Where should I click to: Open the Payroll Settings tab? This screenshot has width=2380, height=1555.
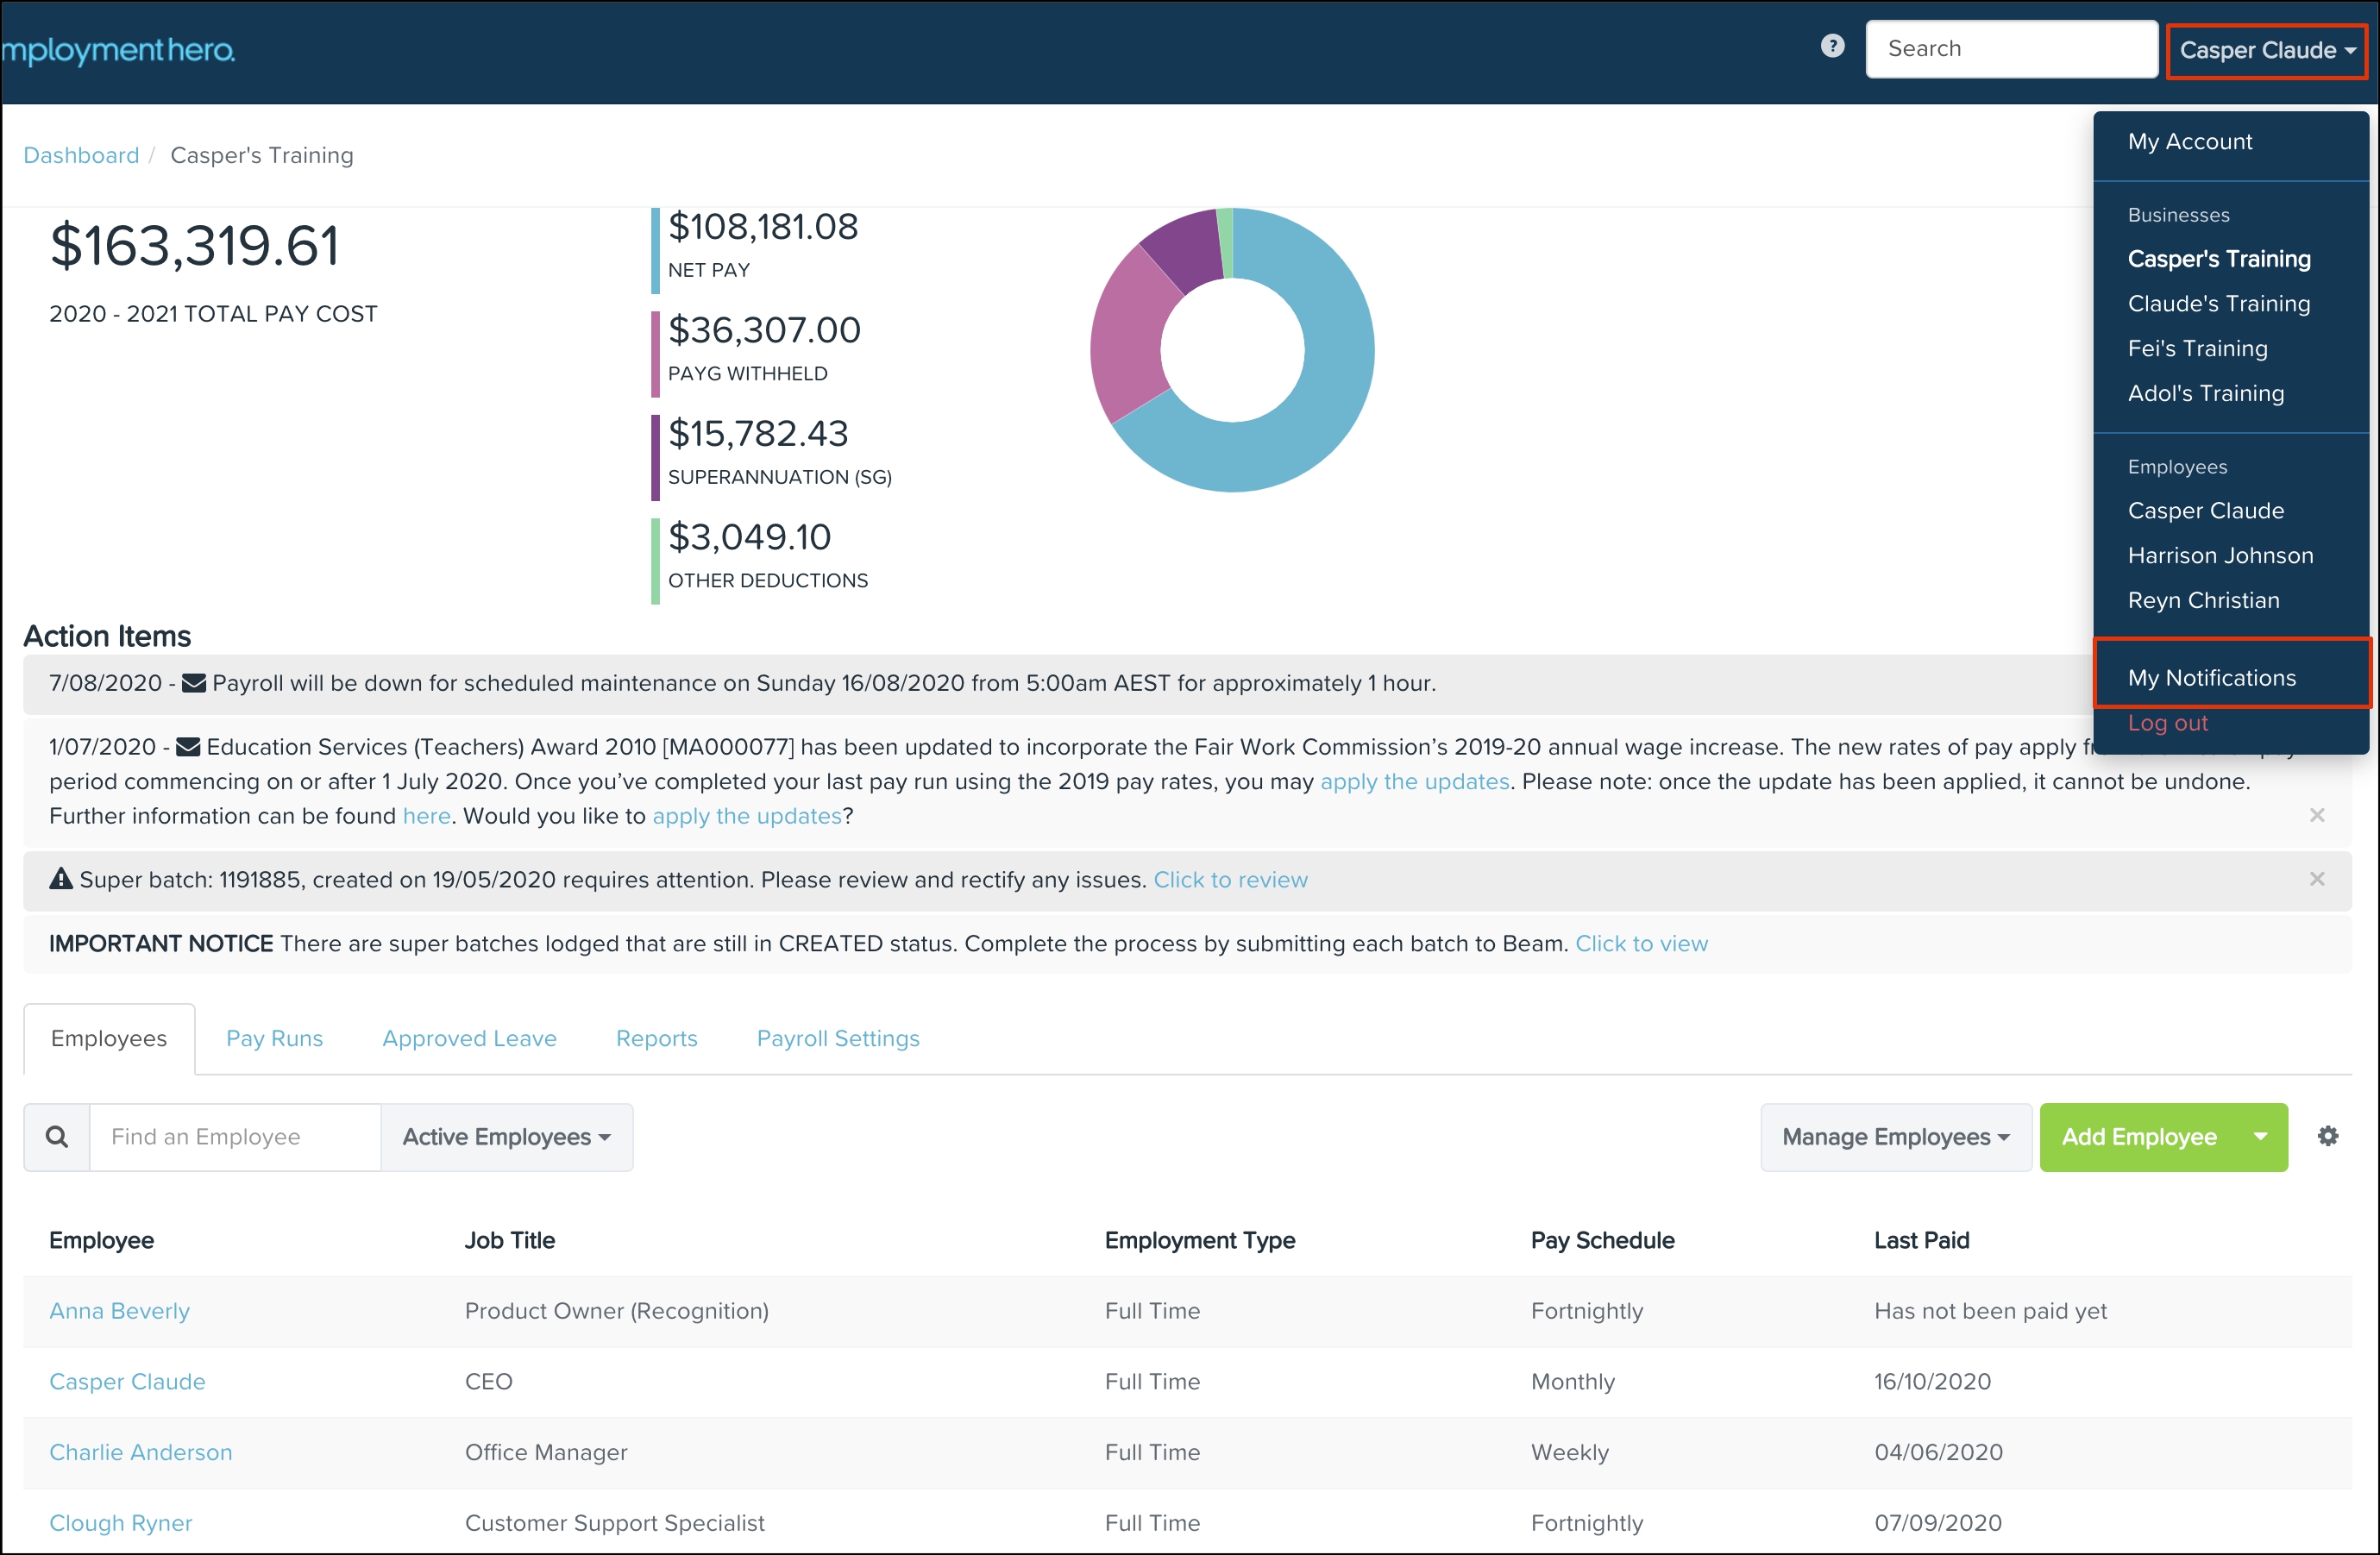pos(837,1038)
